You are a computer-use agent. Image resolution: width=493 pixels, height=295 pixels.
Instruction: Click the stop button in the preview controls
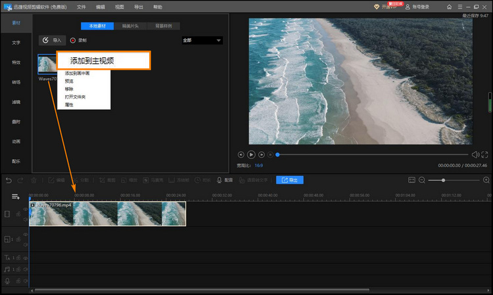(270, 154)
